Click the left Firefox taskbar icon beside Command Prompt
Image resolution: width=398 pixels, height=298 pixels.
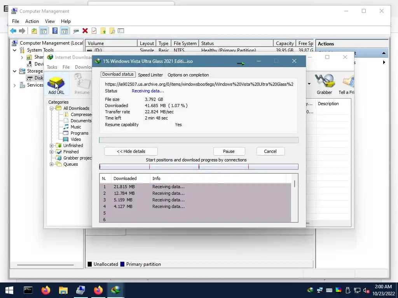pos(46,290)
